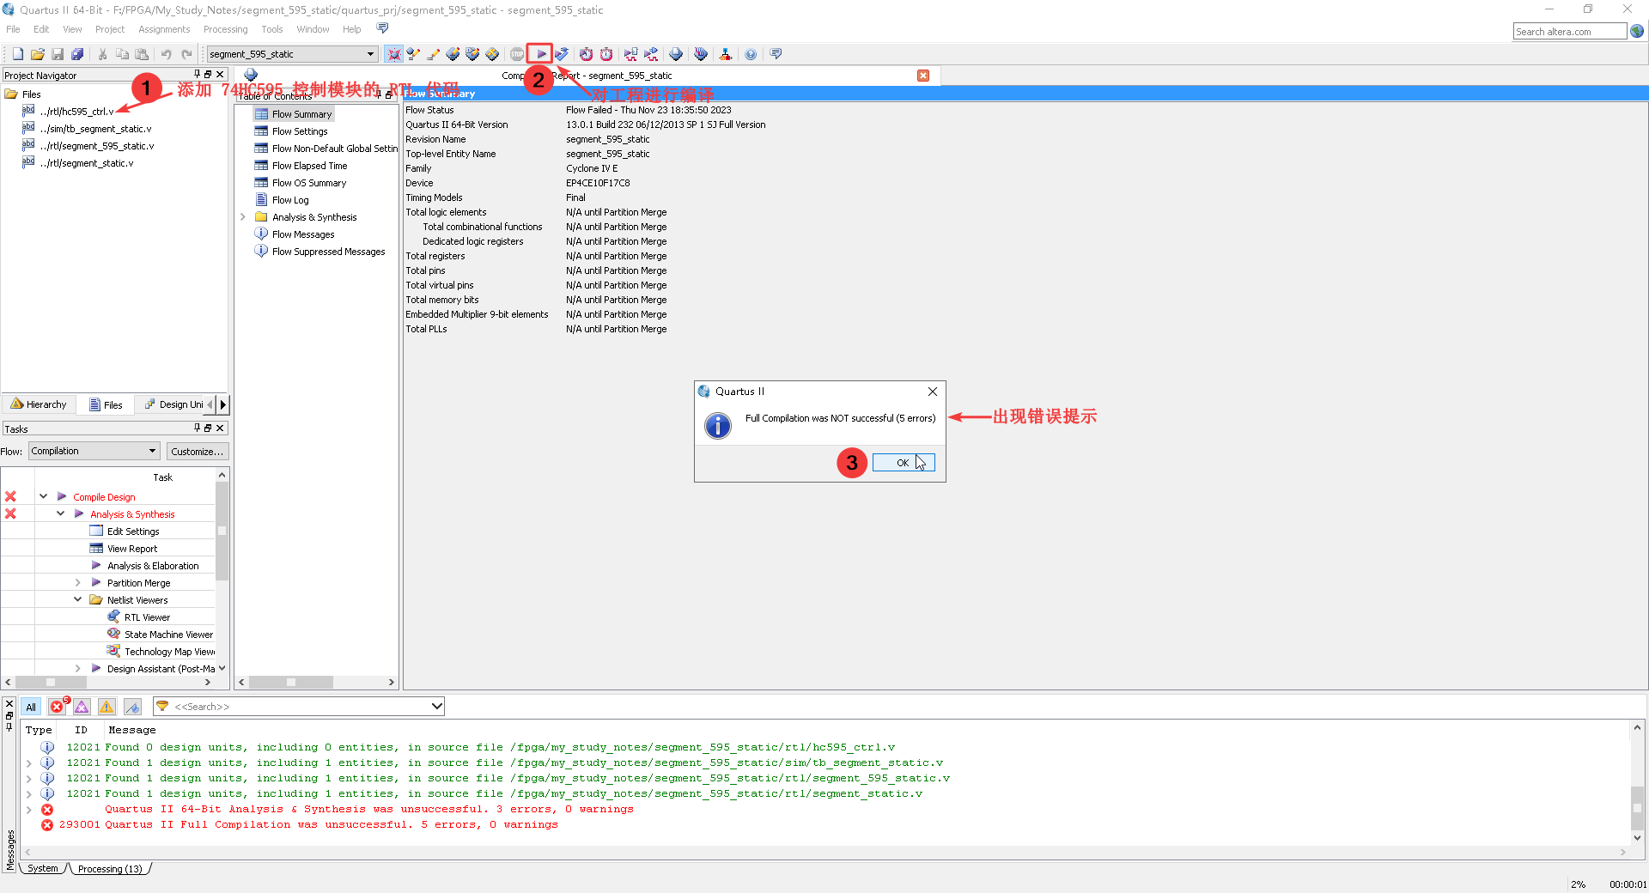Click the Save All icon
This screenshot has height=893, width=1649.
(77, 54)
